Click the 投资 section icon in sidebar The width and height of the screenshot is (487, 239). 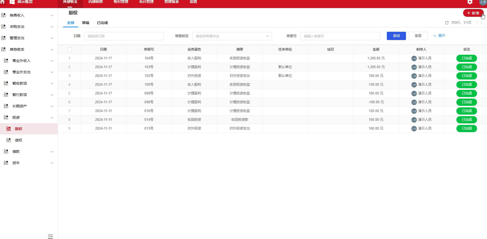(x=6, y=117)
